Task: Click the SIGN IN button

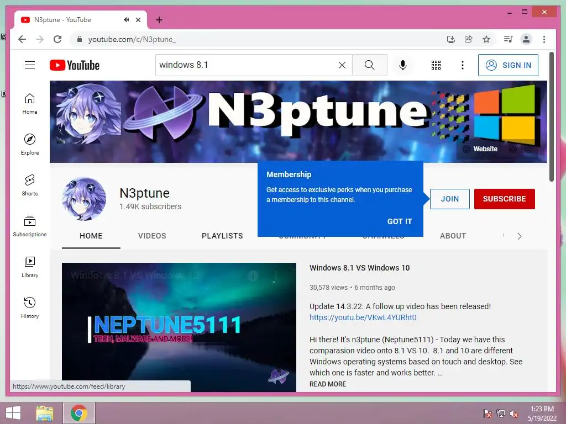Action: (x=508, y=65)
